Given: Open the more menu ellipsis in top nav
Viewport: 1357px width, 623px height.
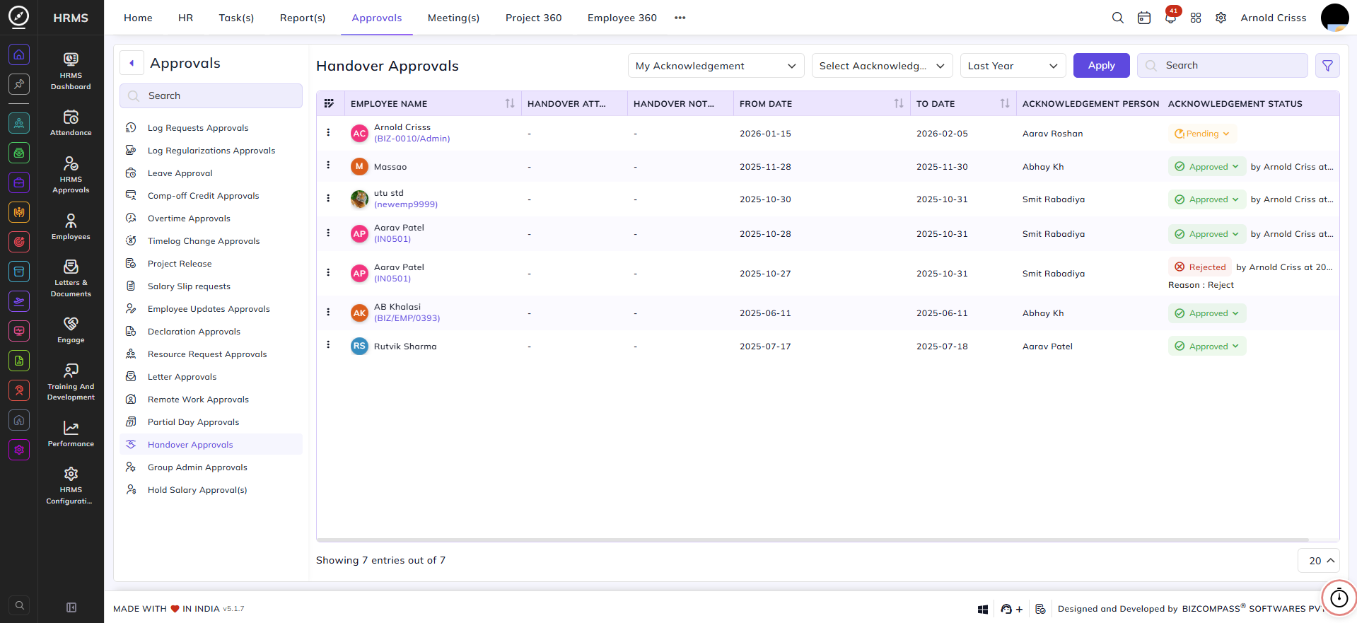Looking at the screenshot, I should pos(680,18).
